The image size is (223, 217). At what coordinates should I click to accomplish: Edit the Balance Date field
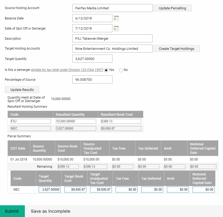coord(92,18)
